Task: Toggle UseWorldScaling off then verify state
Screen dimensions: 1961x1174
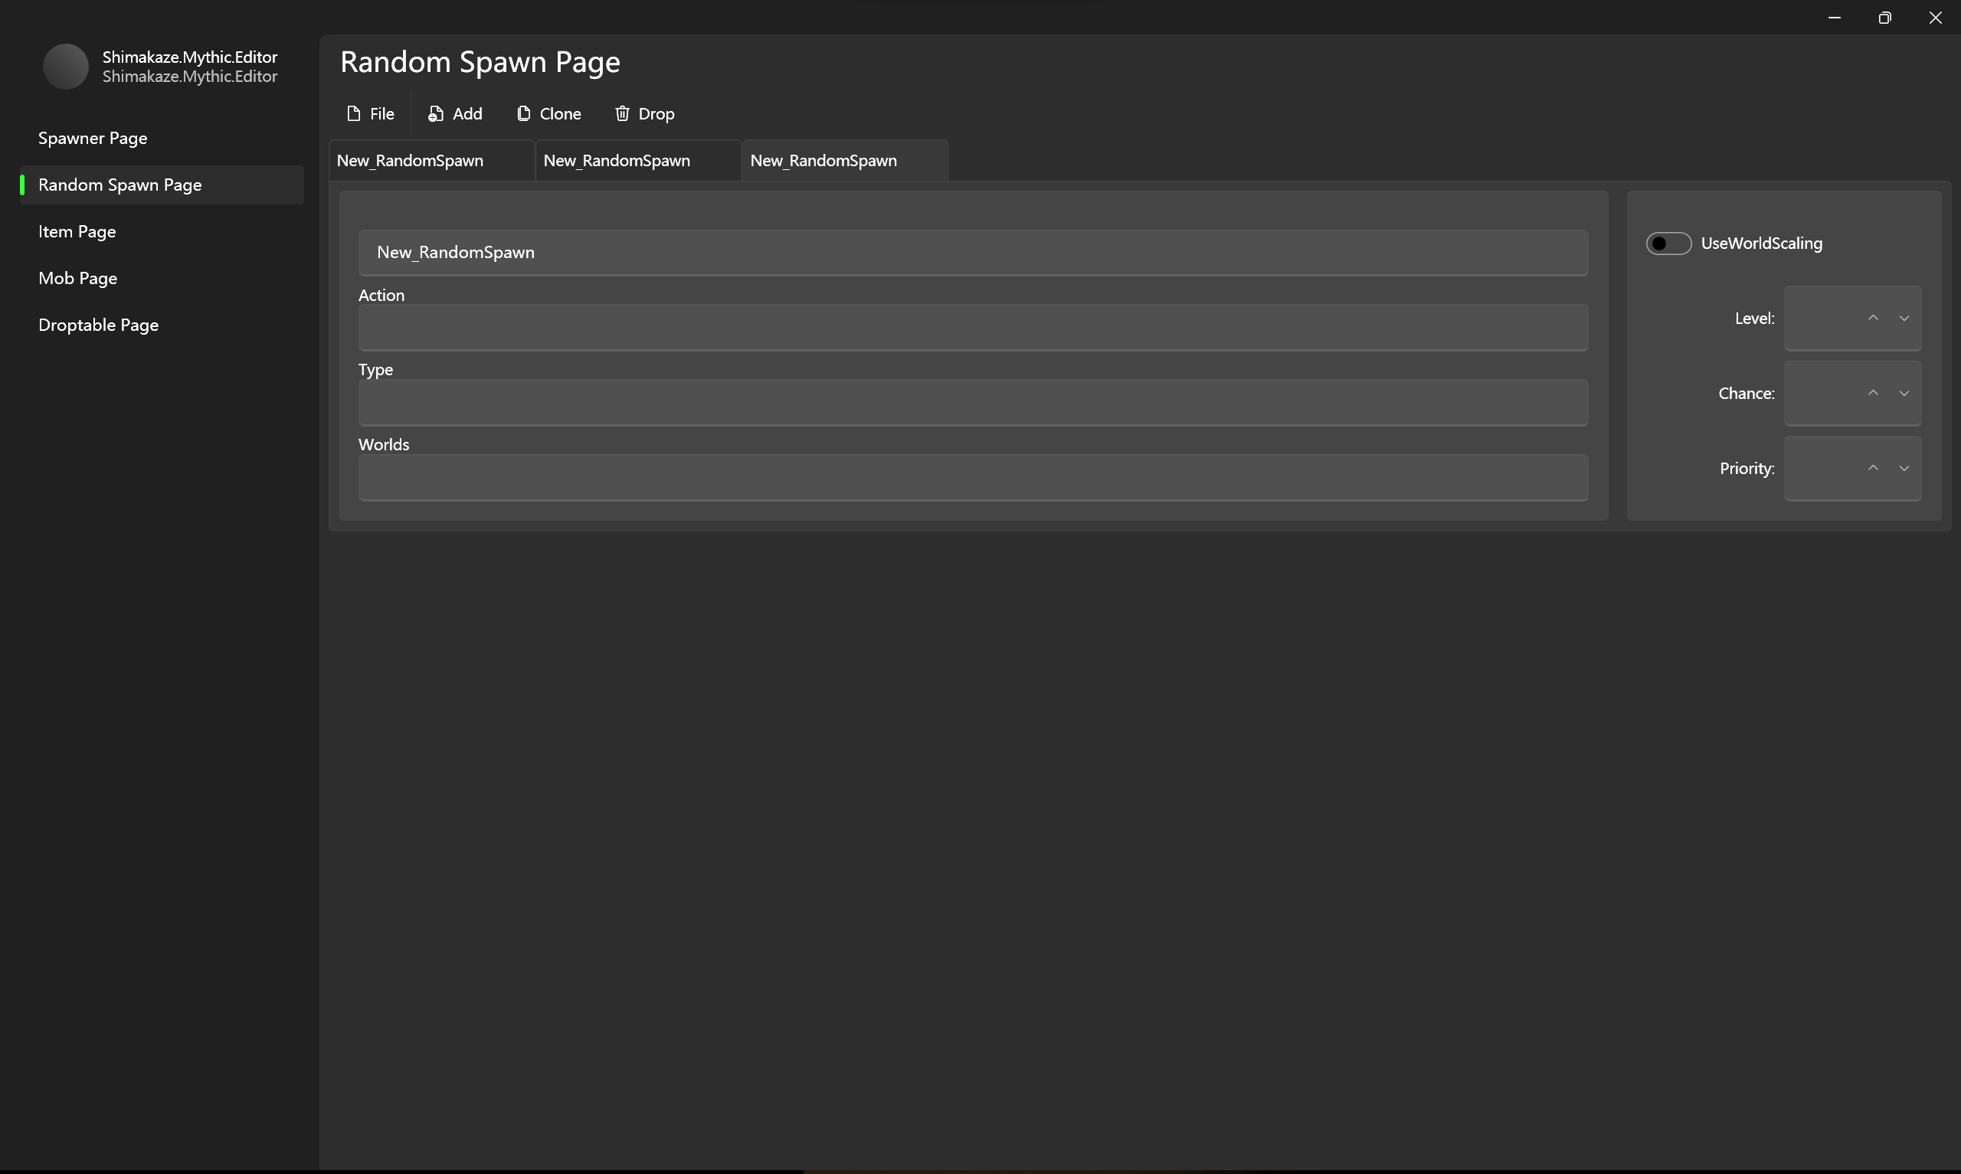Action: pos(1668,244)
